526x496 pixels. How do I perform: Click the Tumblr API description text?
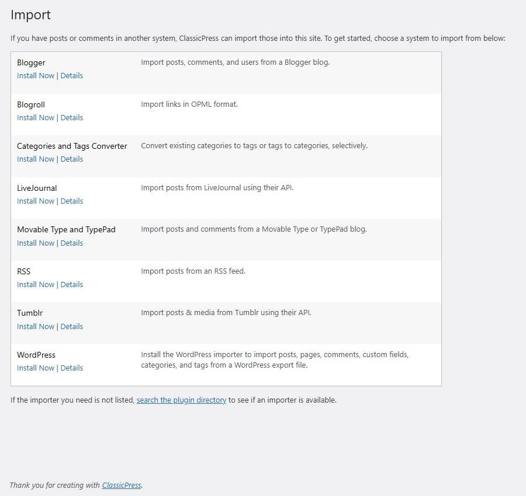(x=226, y=312)
